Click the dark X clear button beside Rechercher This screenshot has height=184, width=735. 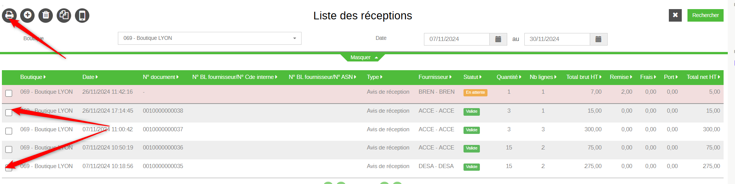(675, 15)
